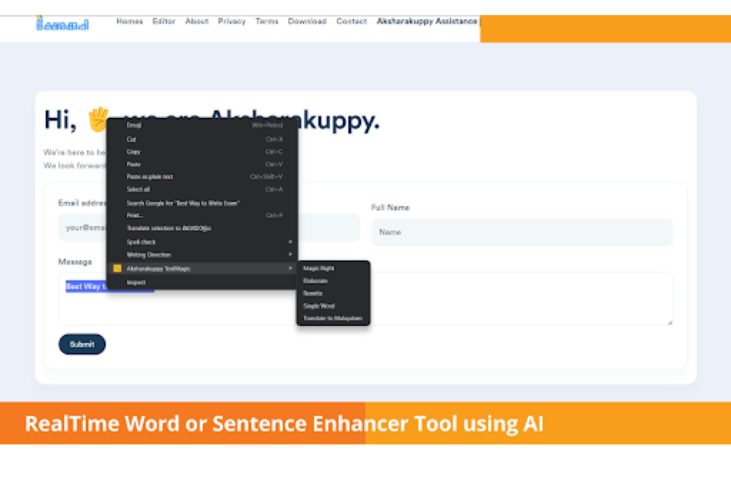This screenshot has width=731, height=487.
Task: Click the Message textarea resize handle
Action: [670, 322]
